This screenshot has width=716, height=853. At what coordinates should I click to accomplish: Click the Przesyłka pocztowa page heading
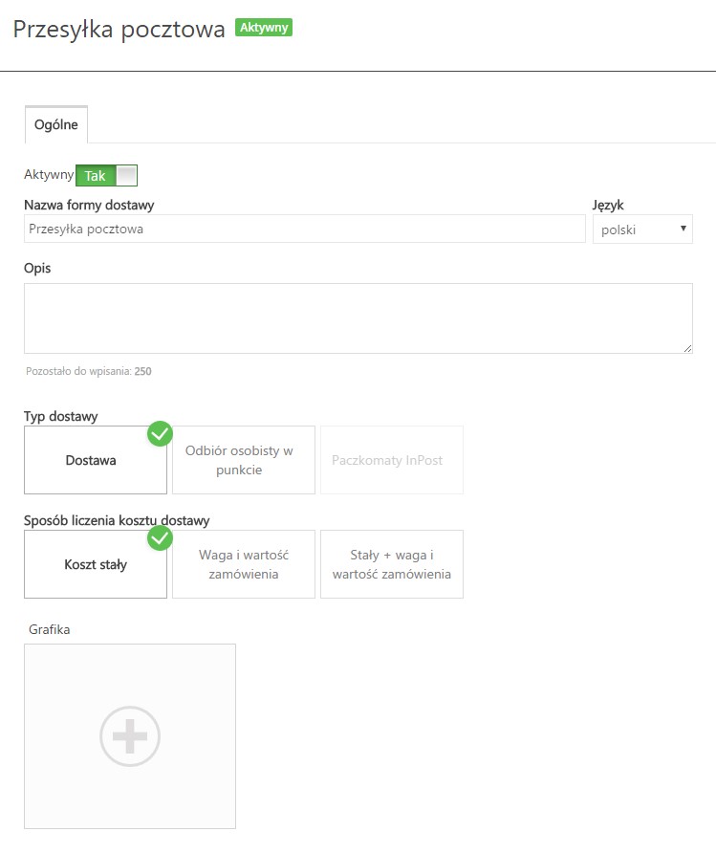(119, 29)
